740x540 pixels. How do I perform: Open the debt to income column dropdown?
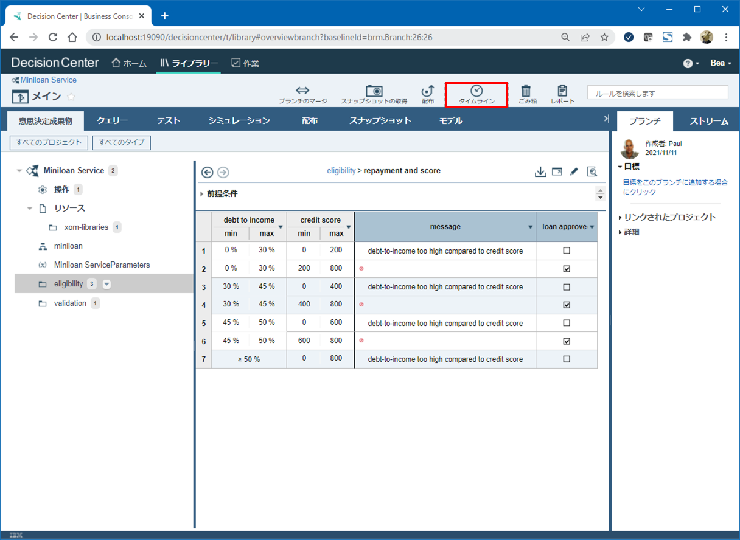(281, 227)
